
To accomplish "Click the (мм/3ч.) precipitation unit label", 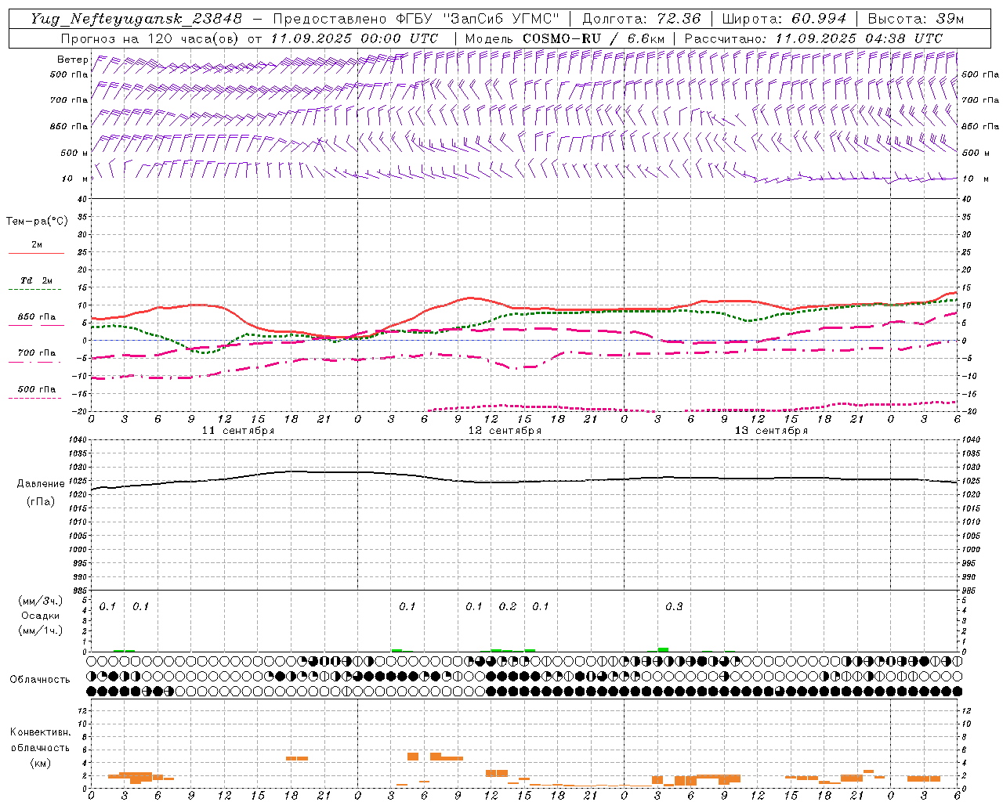I will [x=41, y=601].
